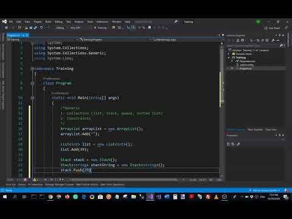The height and width of the screenshot is (219, 292).
Task: Click the warnings indicator icon below editor
Action: 35,179
